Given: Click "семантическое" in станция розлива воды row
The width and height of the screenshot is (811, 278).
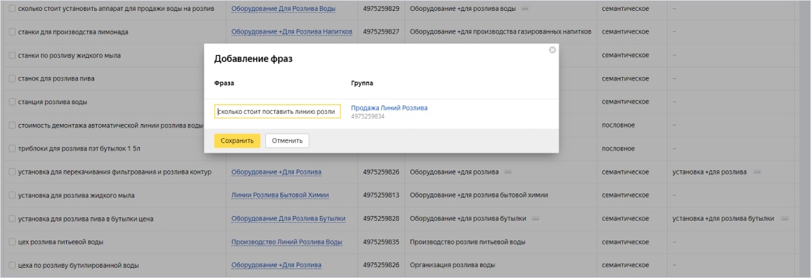Looking at the screenshot, I should tap(625, 102).
